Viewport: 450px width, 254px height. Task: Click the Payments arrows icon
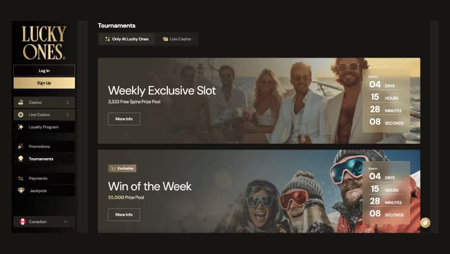pos(21,178)
